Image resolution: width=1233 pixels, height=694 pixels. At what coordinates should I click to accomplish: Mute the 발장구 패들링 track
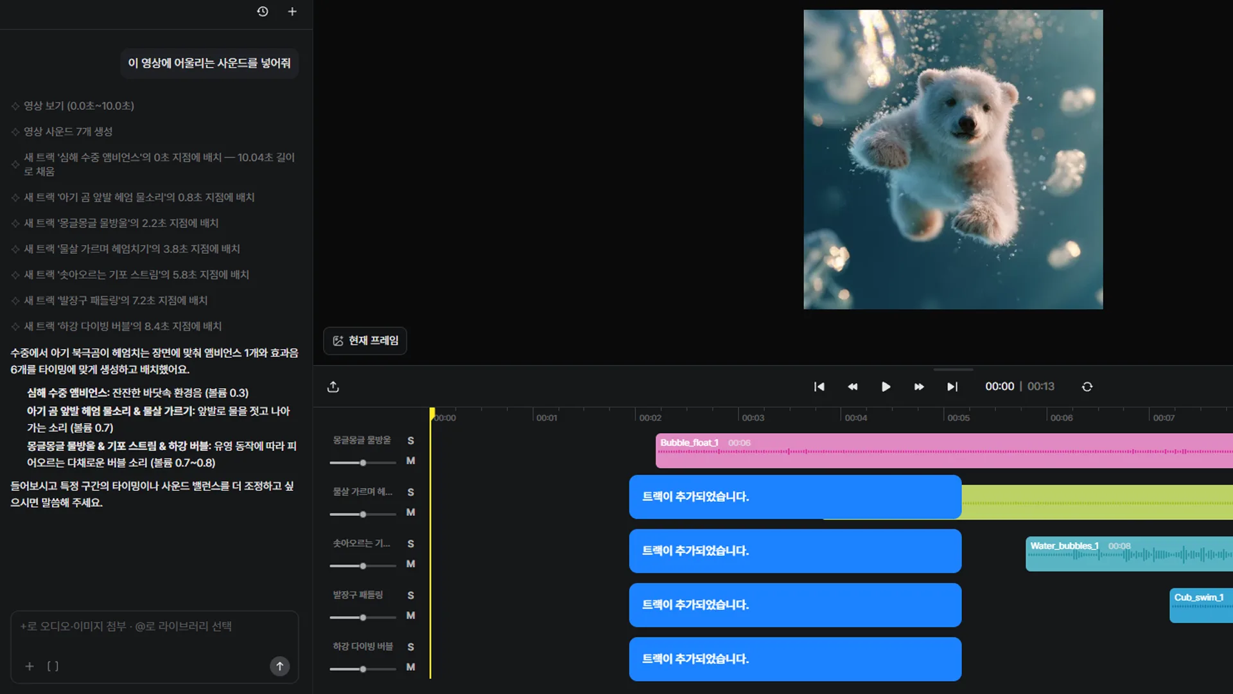(410, 616)
